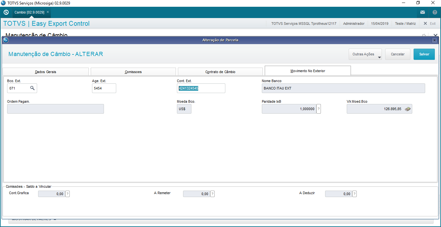Click the gear icon behind the dialog
The image size is (441, 227).
[424, 35]
